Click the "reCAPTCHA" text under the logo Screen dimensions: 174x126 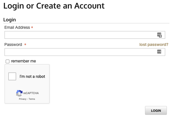[x=31, y=93]
